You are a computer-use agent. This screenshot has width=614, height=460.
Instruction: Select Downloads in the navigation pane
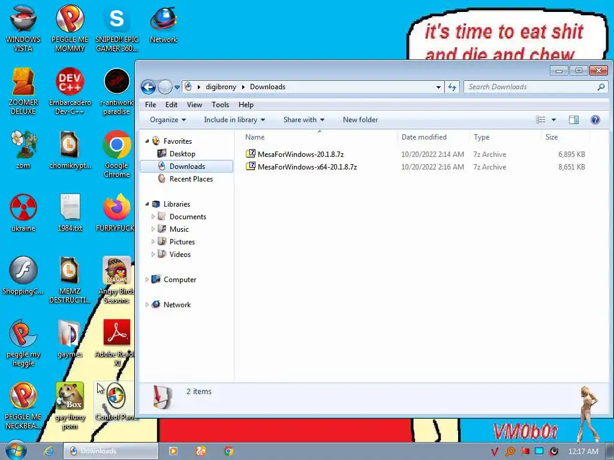(x=186, y=167)
